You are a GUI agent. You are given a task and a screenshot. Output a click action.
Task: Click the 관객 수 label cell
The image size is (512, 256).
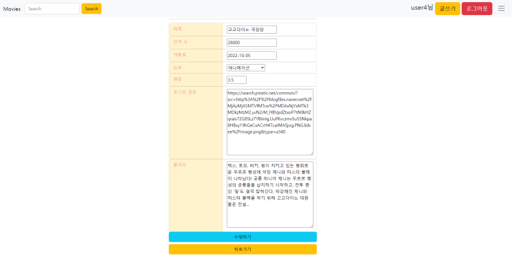click(x=196, y=43)
